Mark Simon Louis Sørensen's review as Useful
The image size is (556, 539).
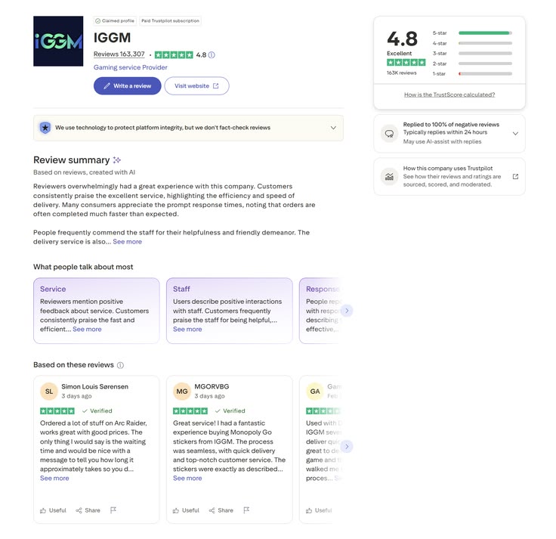pos(54,510)
